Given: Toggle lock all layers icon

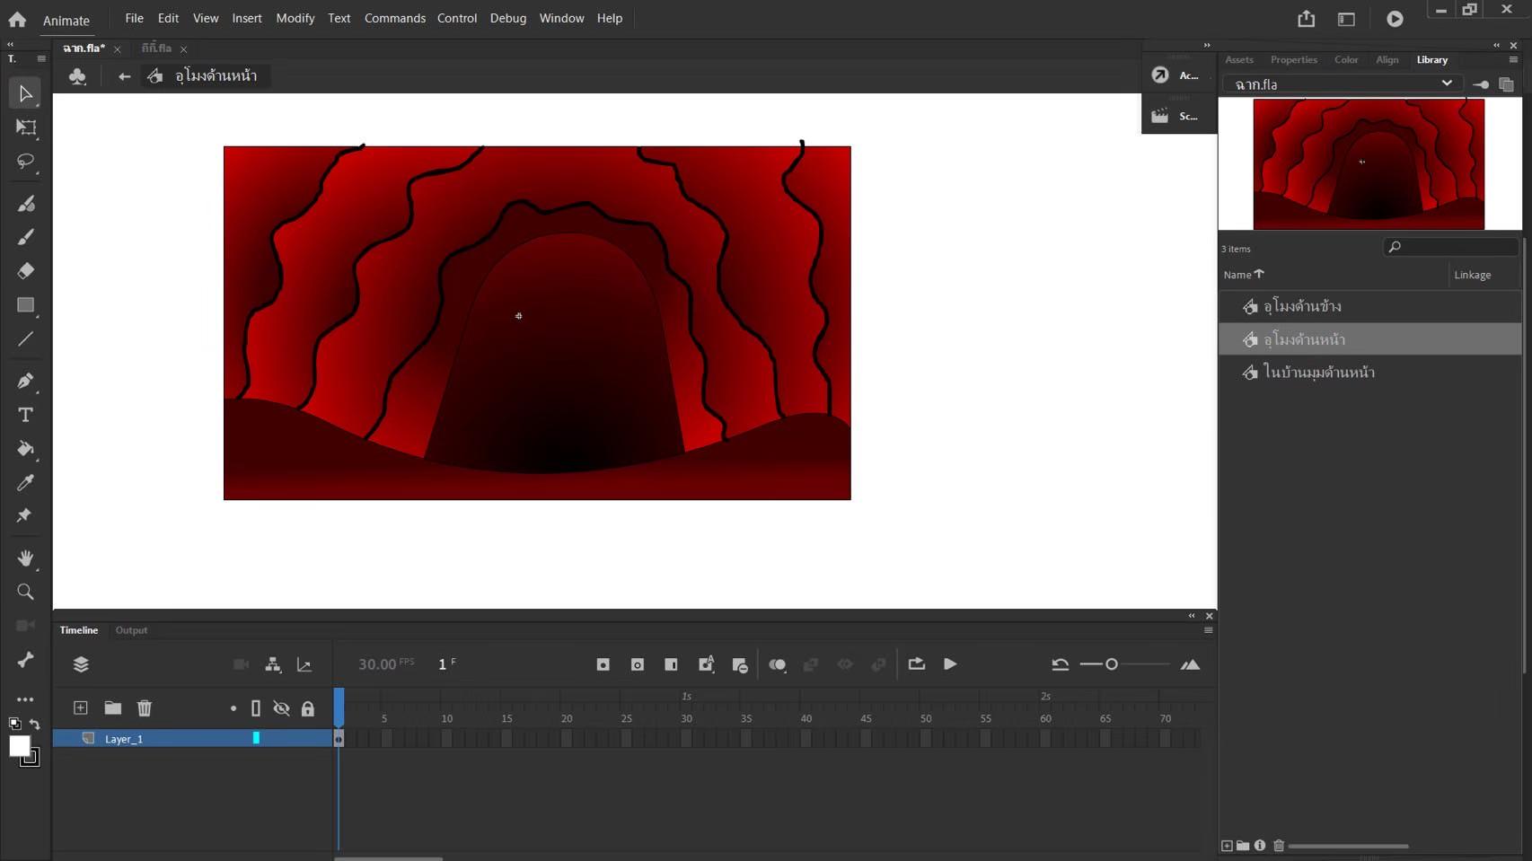Looking at the screenshot, I should [308, 708].
